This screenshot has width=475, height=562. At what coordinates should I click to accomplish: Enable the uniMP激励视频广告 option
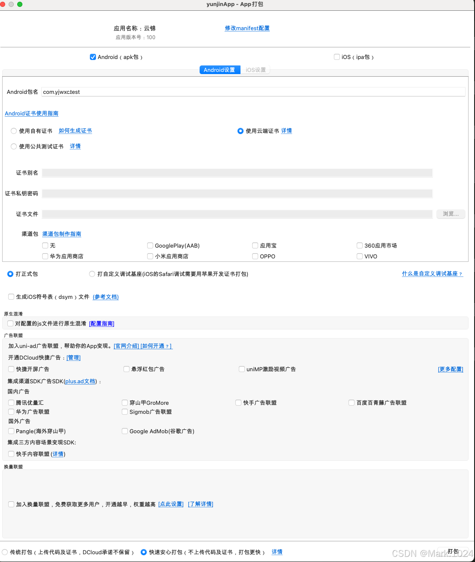point(241,369)
